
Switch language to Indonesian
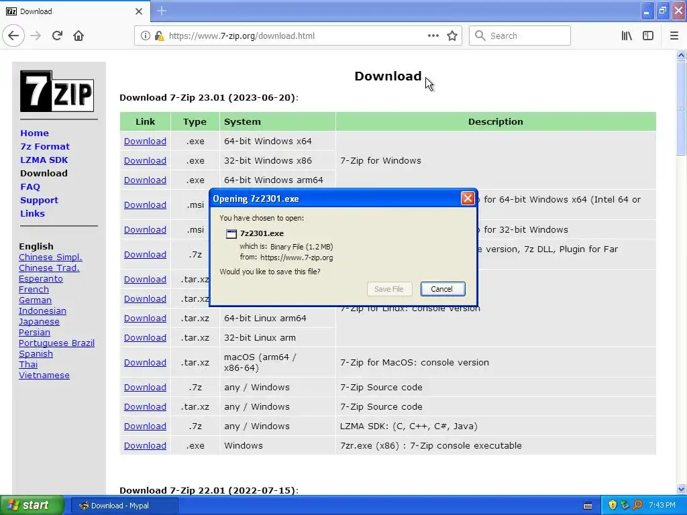(42, 310)
